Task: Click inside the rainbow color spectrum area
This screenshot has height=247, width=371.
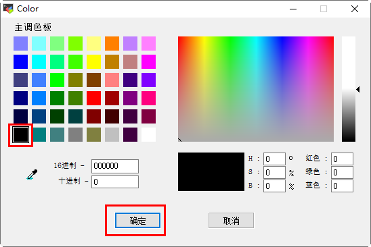Action: click(x=256, y=89)
